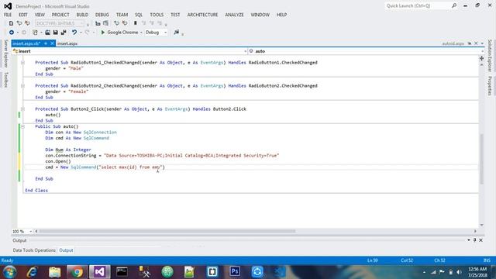Toggle the pin on the insert.aspx.vb tab

click(46, 43)
